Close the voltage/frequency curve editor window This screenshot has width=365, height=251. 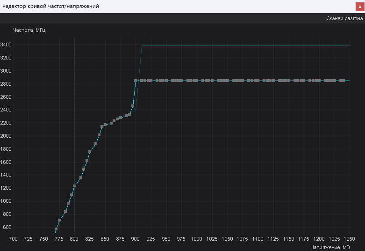tap(360, 7)
